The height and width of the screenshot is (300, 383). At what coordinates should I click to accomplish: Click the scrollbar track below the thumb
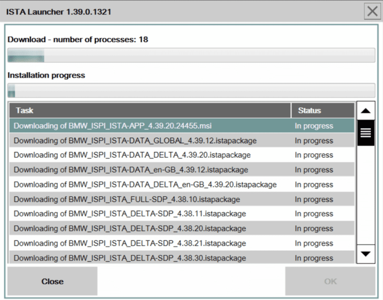tap(366, 195)
